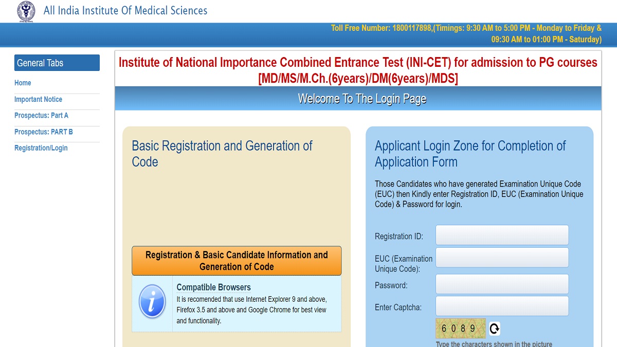Open Prospectus: Part A link
Screen dimensions: 617x347
(41, 116)
